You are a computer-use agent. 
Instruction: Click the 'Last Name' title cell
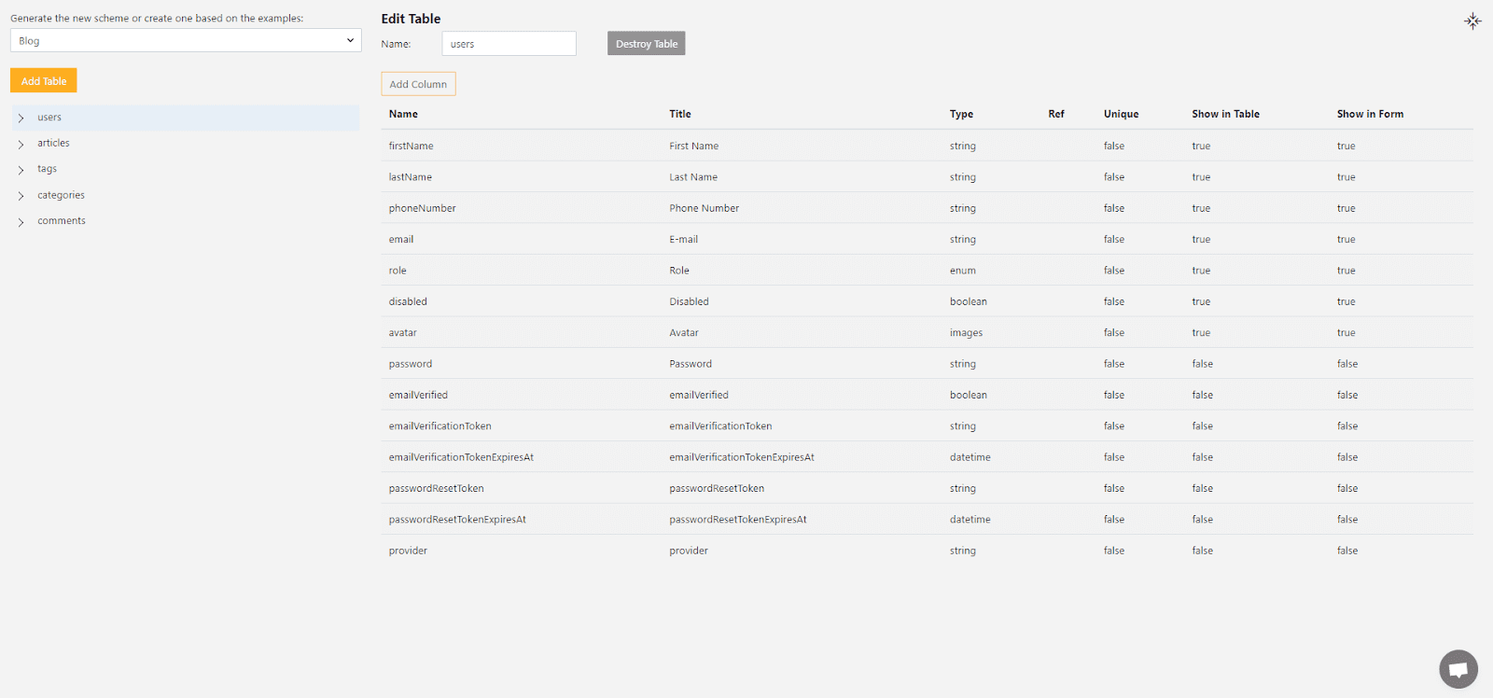(x=693, y=177)
